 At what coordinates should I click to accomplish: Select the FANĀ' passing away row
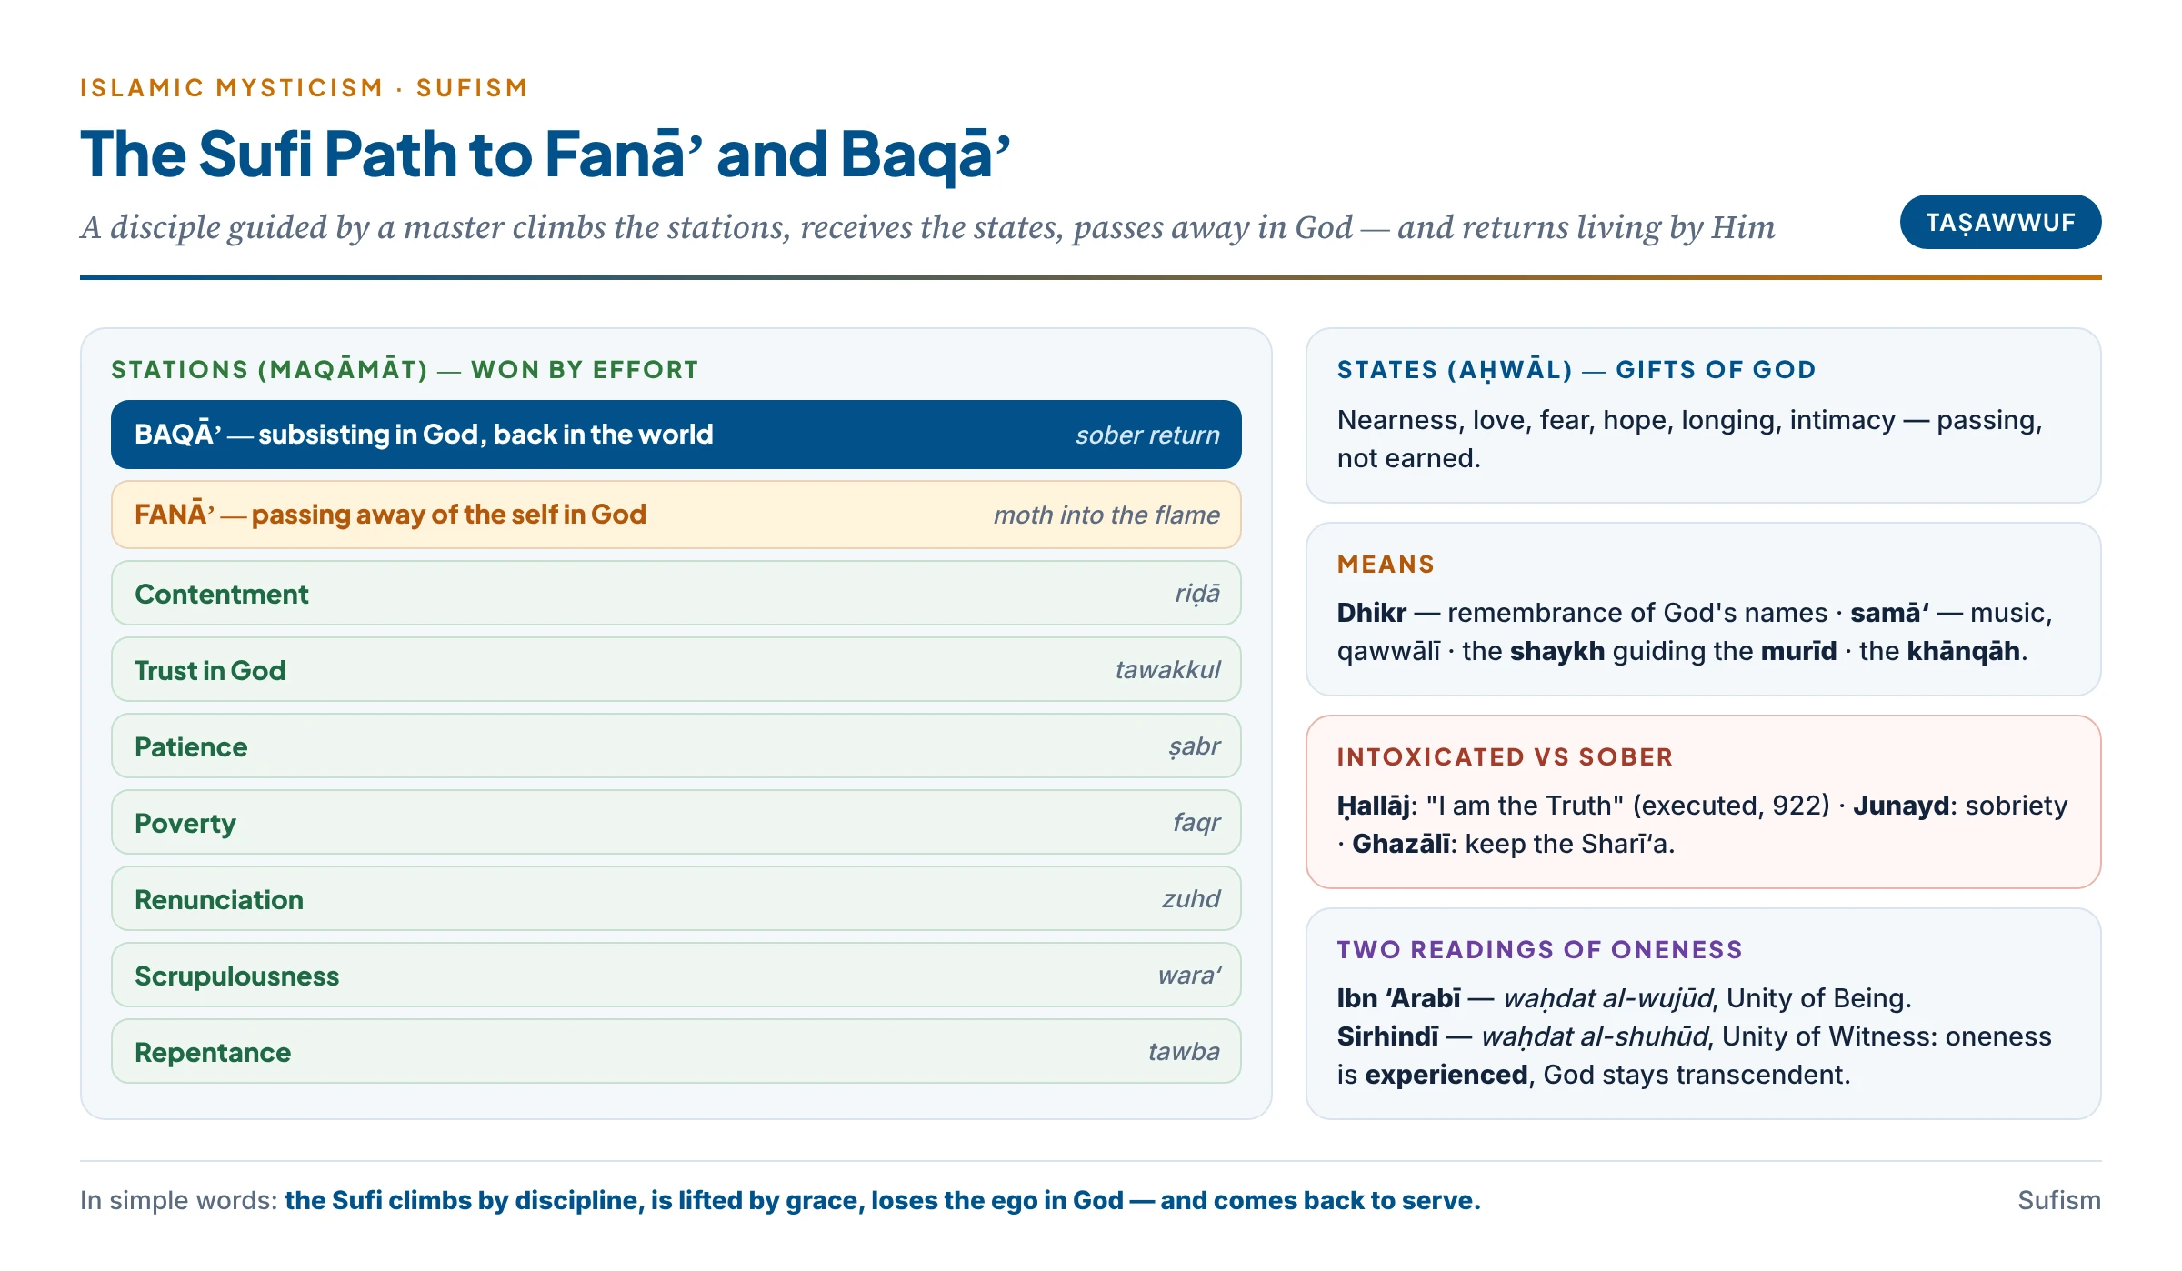676,515
